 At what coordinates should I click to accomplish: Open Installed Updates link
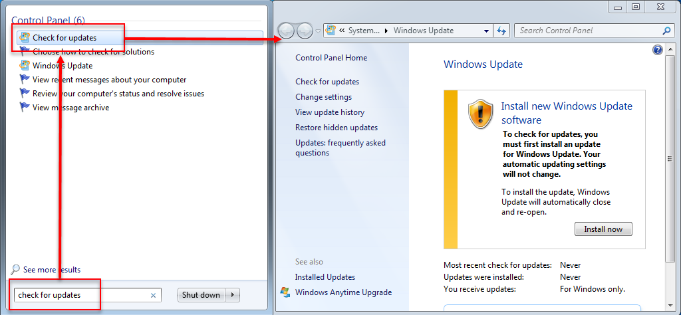325,277
